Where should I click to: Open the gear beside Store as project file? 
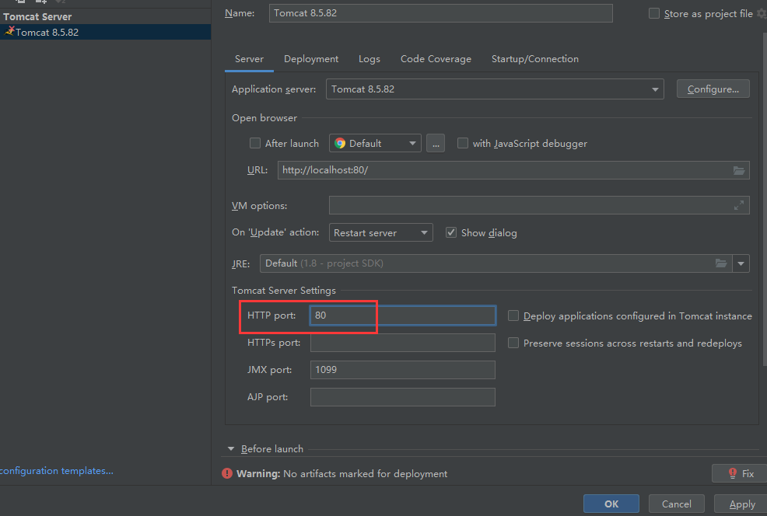[761, 14]
